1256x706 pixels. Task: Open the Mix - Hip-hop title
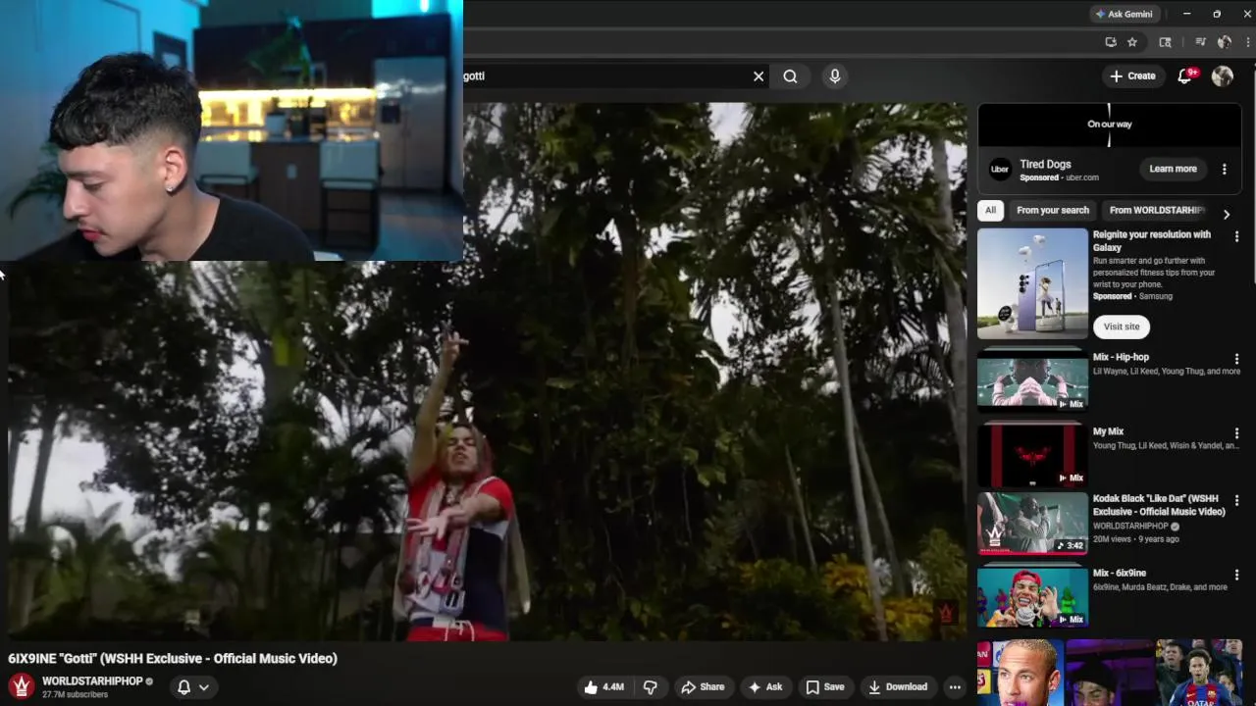[x=1121, y=357]
